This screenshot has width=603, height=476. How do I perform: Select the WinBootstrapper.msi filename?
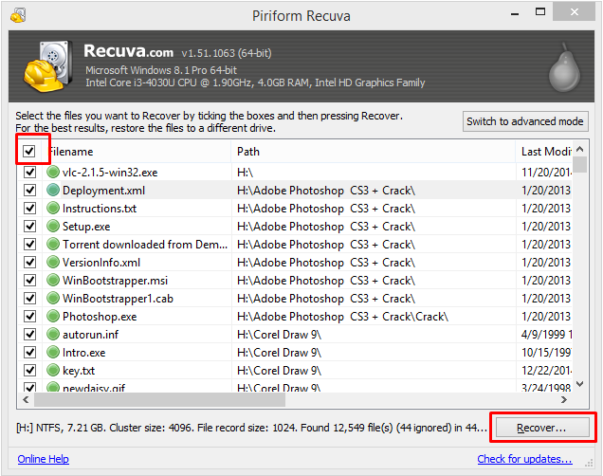116,281
